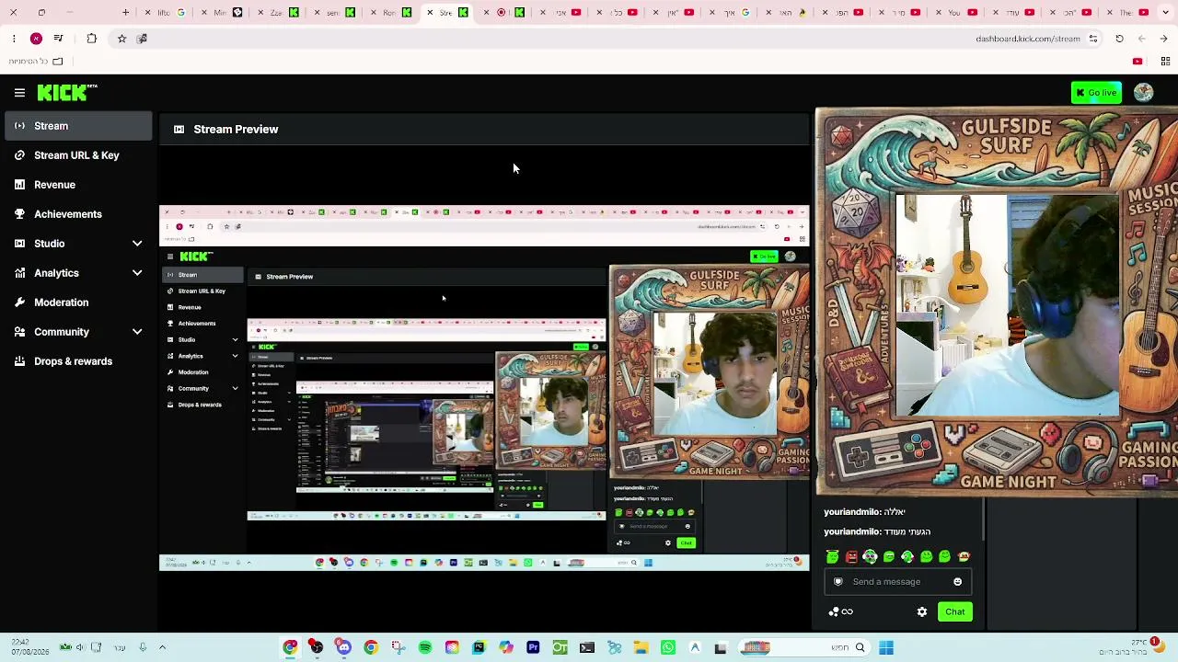Screen dimensions: 1178x662
Task: Click the dashboard.kick.com address bar
Action: [1028, 39]
